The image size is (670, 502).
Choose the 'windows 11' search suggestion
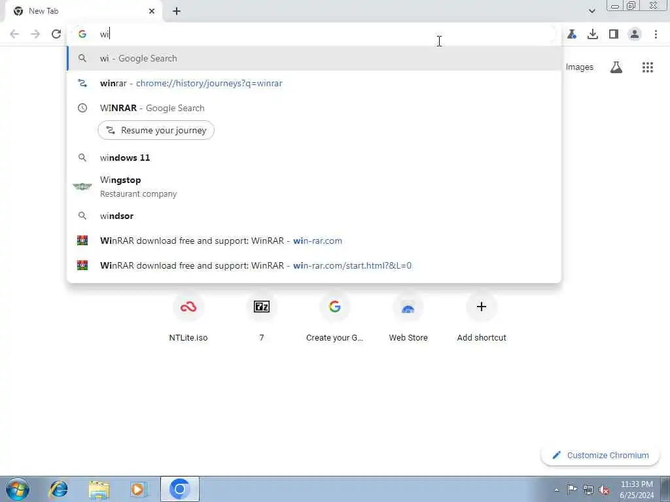pos(314,158)
